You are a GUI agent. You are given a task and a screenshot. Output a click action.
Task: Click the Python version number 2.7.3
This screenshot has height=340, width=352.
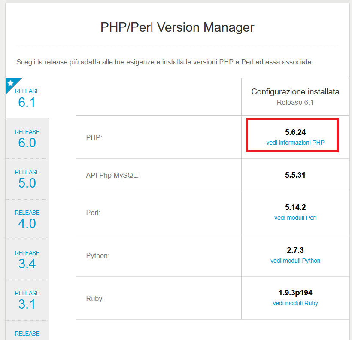295,250
